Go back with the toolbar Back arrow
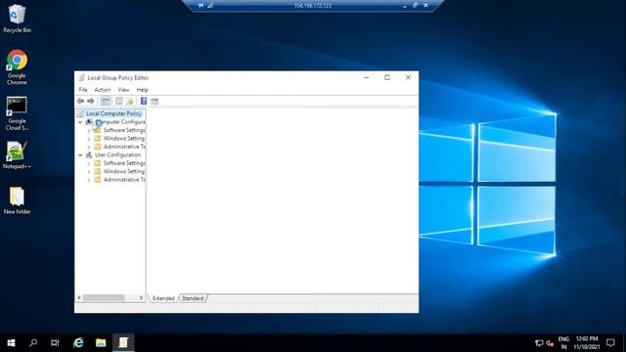Screen dimensions: 626x352 click(x=80, y=101)
